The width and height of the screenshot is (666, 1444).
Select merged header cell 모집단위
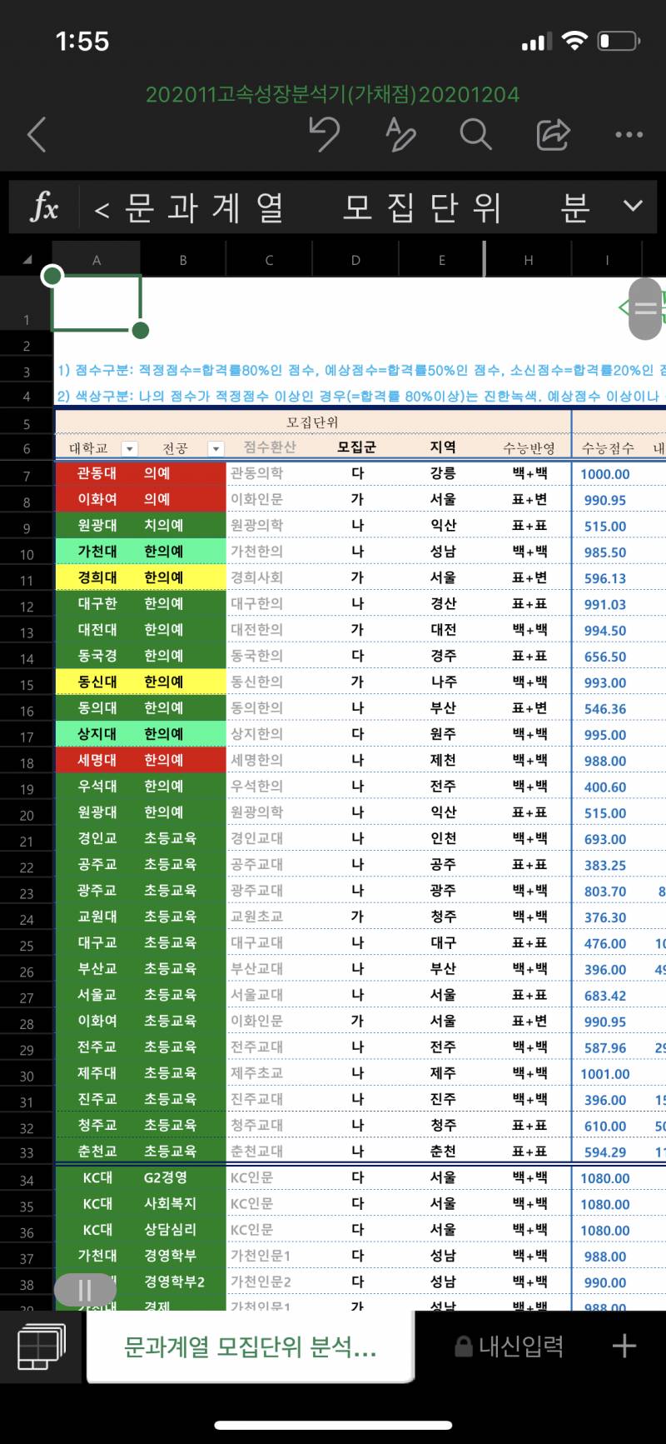[x=313, y=422]
